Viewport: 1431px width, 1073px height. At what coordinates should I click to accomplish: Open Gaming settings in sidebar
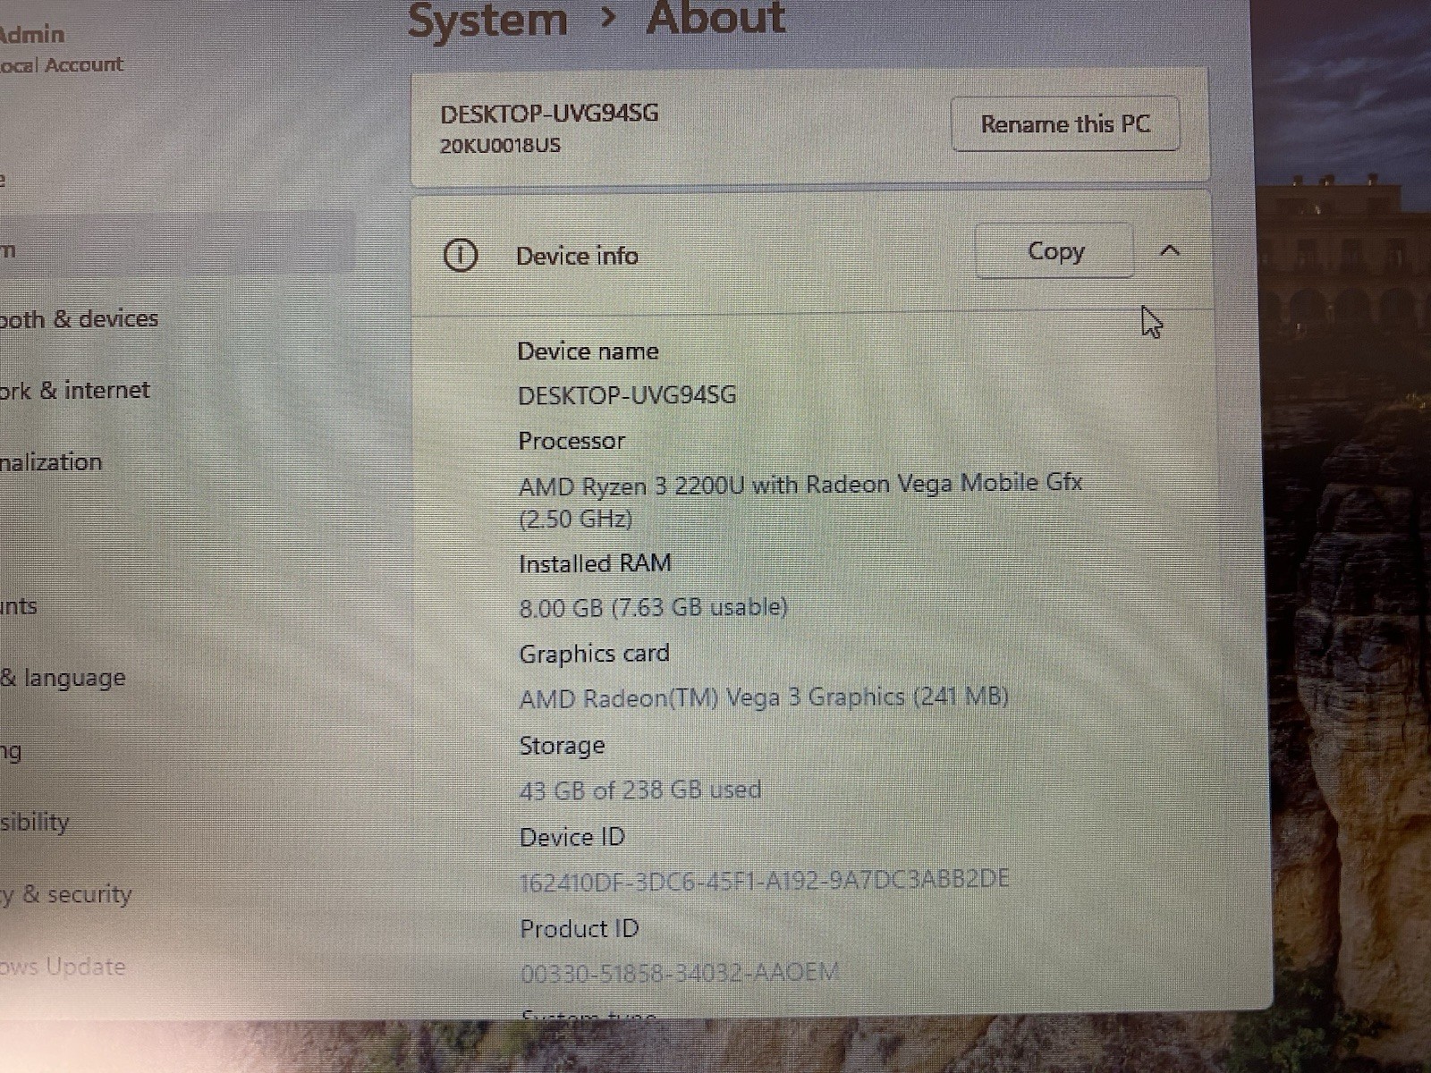point(11,751)
